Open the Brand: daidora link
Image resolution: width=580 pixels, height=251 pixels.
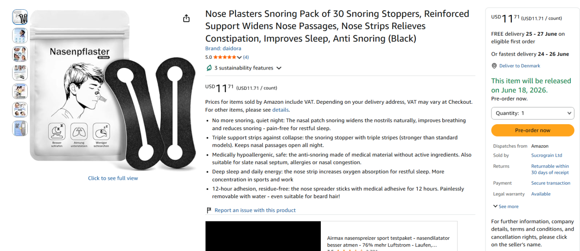(x=223, y=48)
